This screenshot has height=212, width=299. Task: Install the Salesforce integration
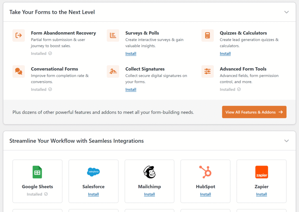coord(93,194)
